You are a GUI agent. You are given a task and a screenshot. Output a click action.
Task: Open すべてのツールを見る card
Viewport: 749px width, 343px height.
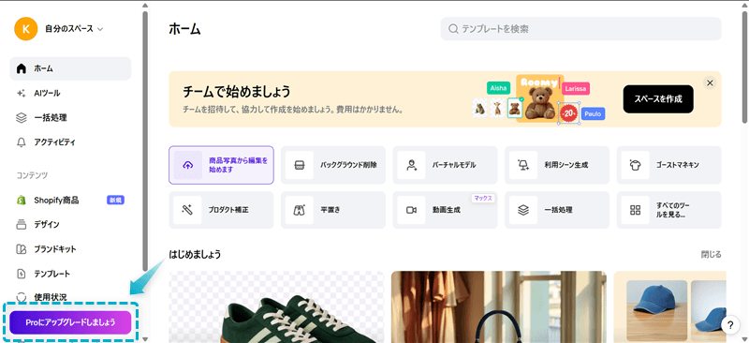coord(669,210)
